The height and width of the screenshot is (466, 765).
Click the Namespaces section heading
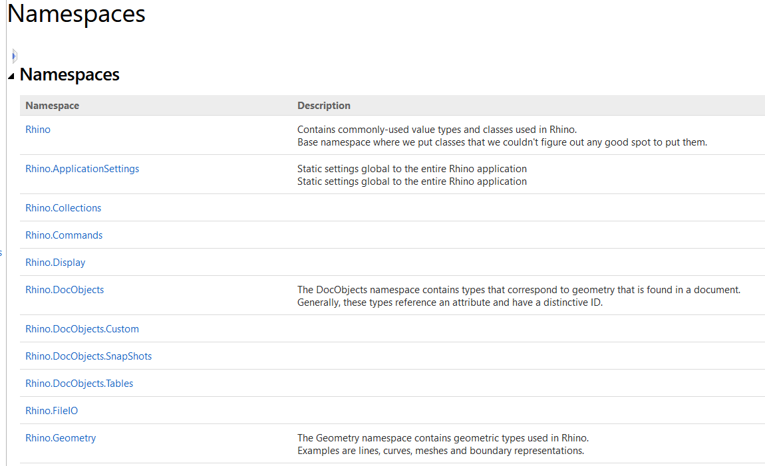click(x=69, y=74)
